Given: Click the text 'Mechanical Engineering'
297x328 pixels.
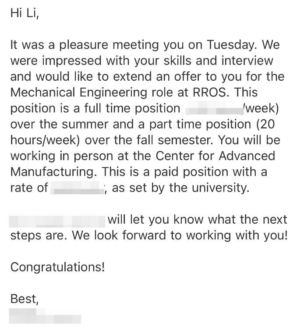Looking at the screenshot, I should tap(78, 93).
